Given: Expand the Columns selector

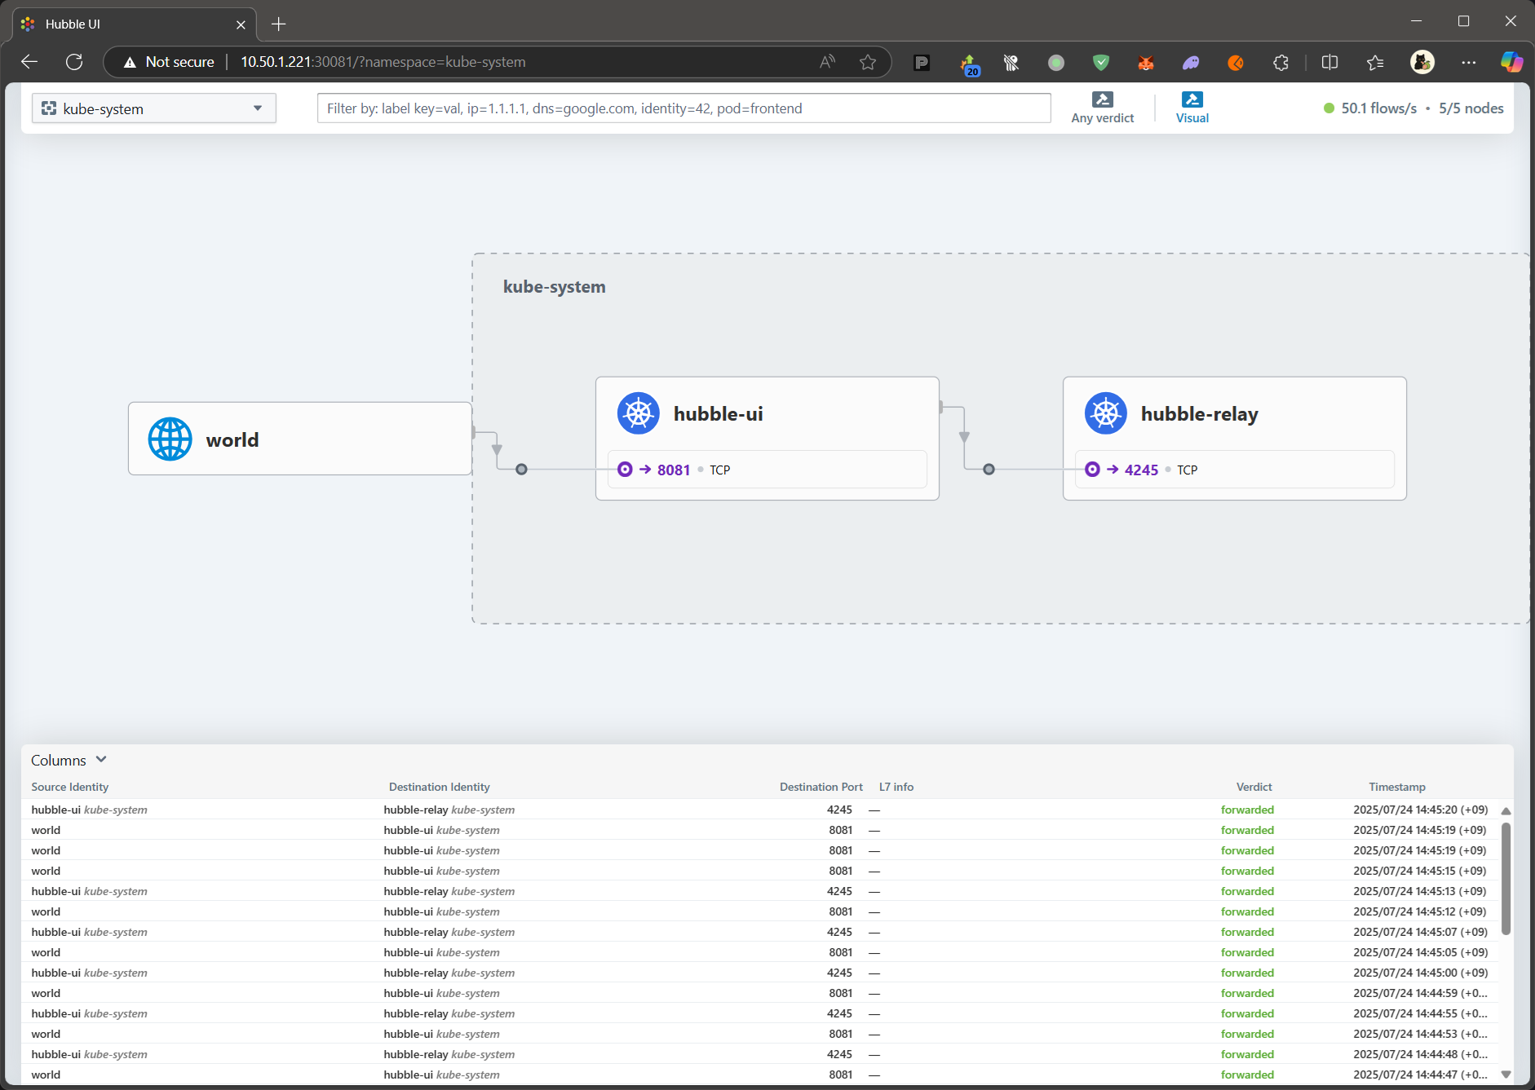Looking at the screenshot, I should pos(69,760).
